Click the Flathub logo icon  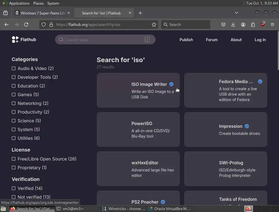click(15, 40)
